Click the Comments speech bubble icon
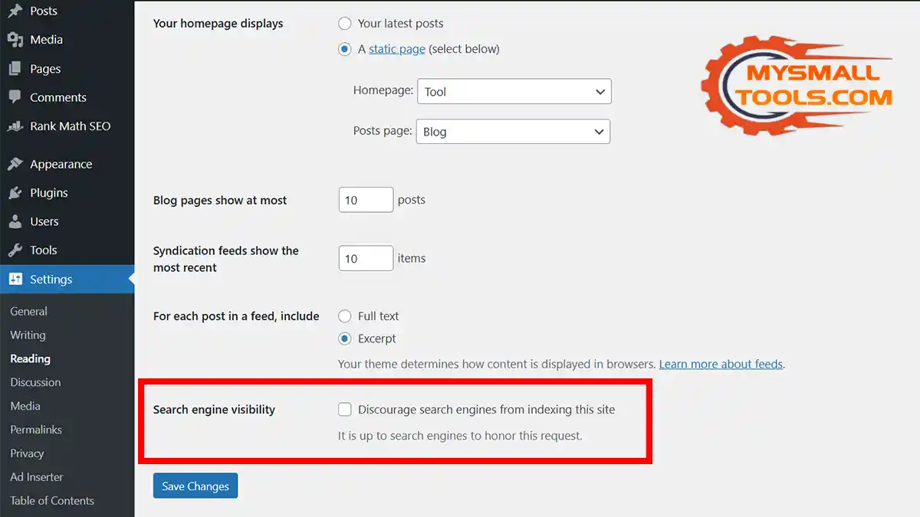Screen dimensions: 920x517 15,97
